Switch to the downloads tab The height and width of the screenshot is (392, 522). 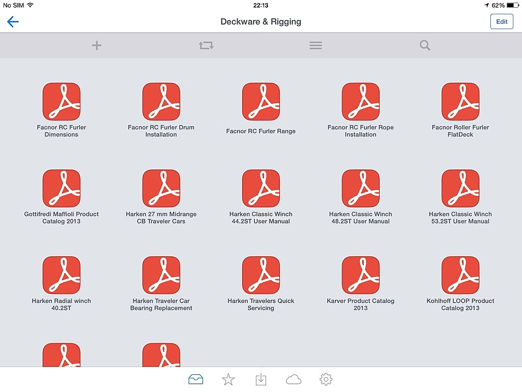click(x=261, y=379)
